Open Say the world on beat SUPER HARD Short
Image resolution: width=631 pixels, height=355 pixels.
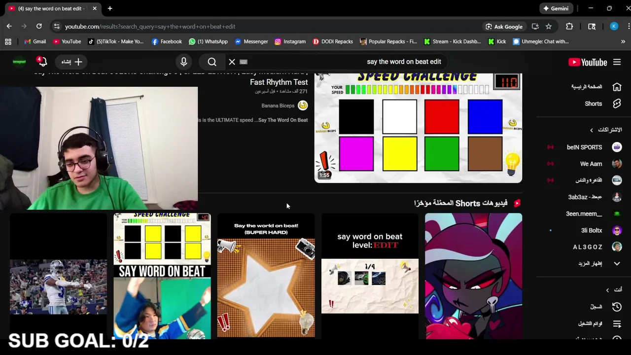pos(266,276)
